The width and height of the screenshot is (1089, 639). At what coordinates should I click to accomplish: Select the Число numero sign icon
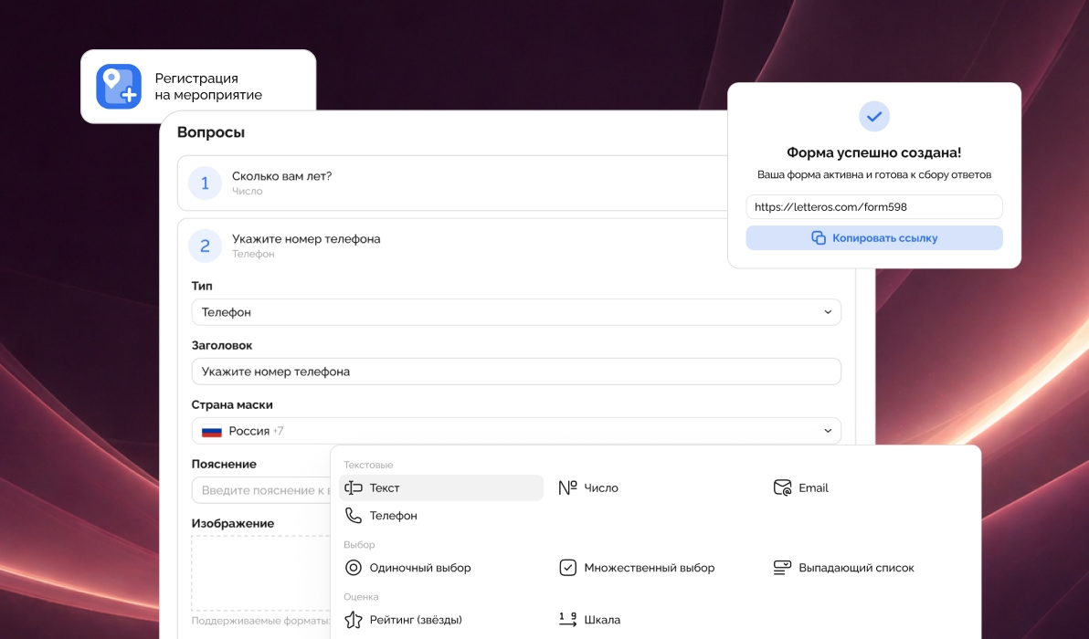click(x=567, y=487)
